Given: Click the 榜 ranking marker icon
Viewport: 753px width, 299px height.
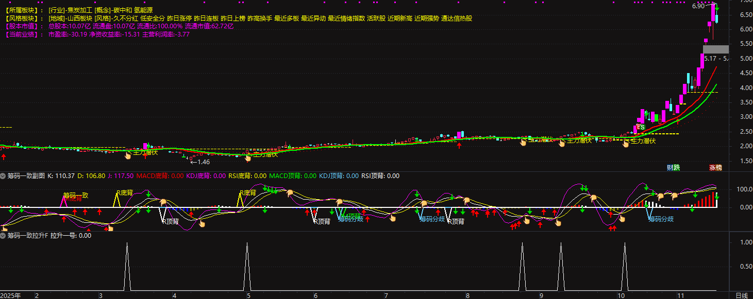Looking at the screenshot, I should tap(719, 167).
